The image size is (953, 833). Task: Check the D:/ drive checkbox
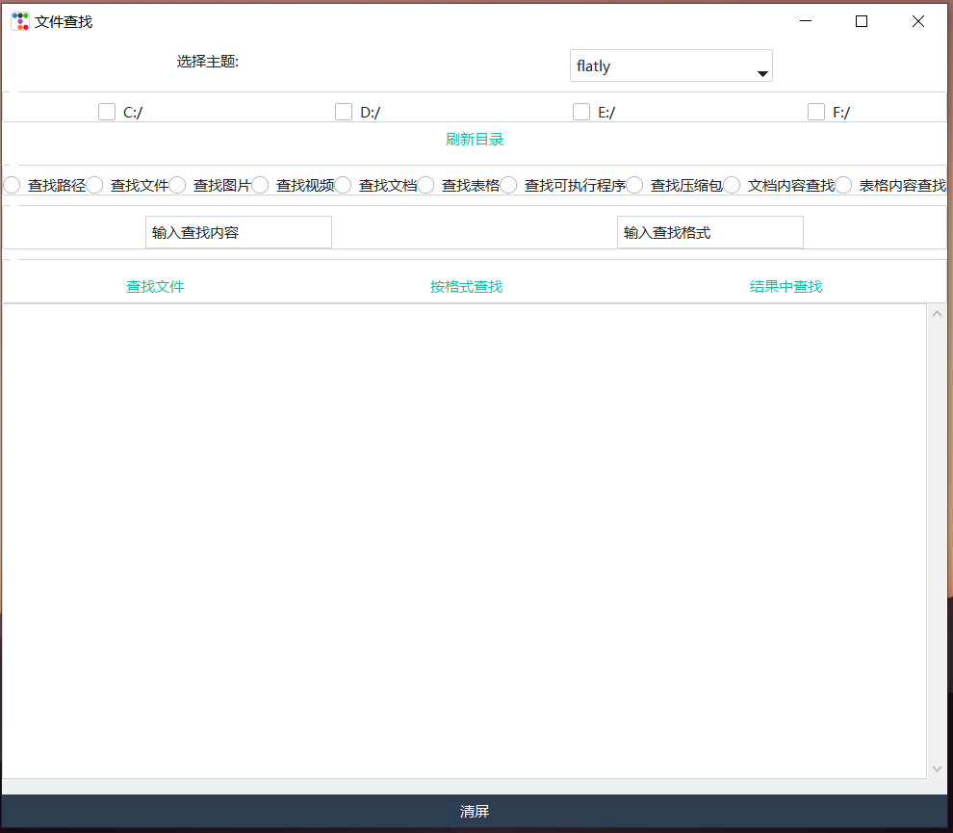coord(344,112)
